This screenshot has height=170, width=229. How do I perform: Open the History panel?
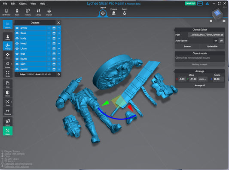pos(28,12)
